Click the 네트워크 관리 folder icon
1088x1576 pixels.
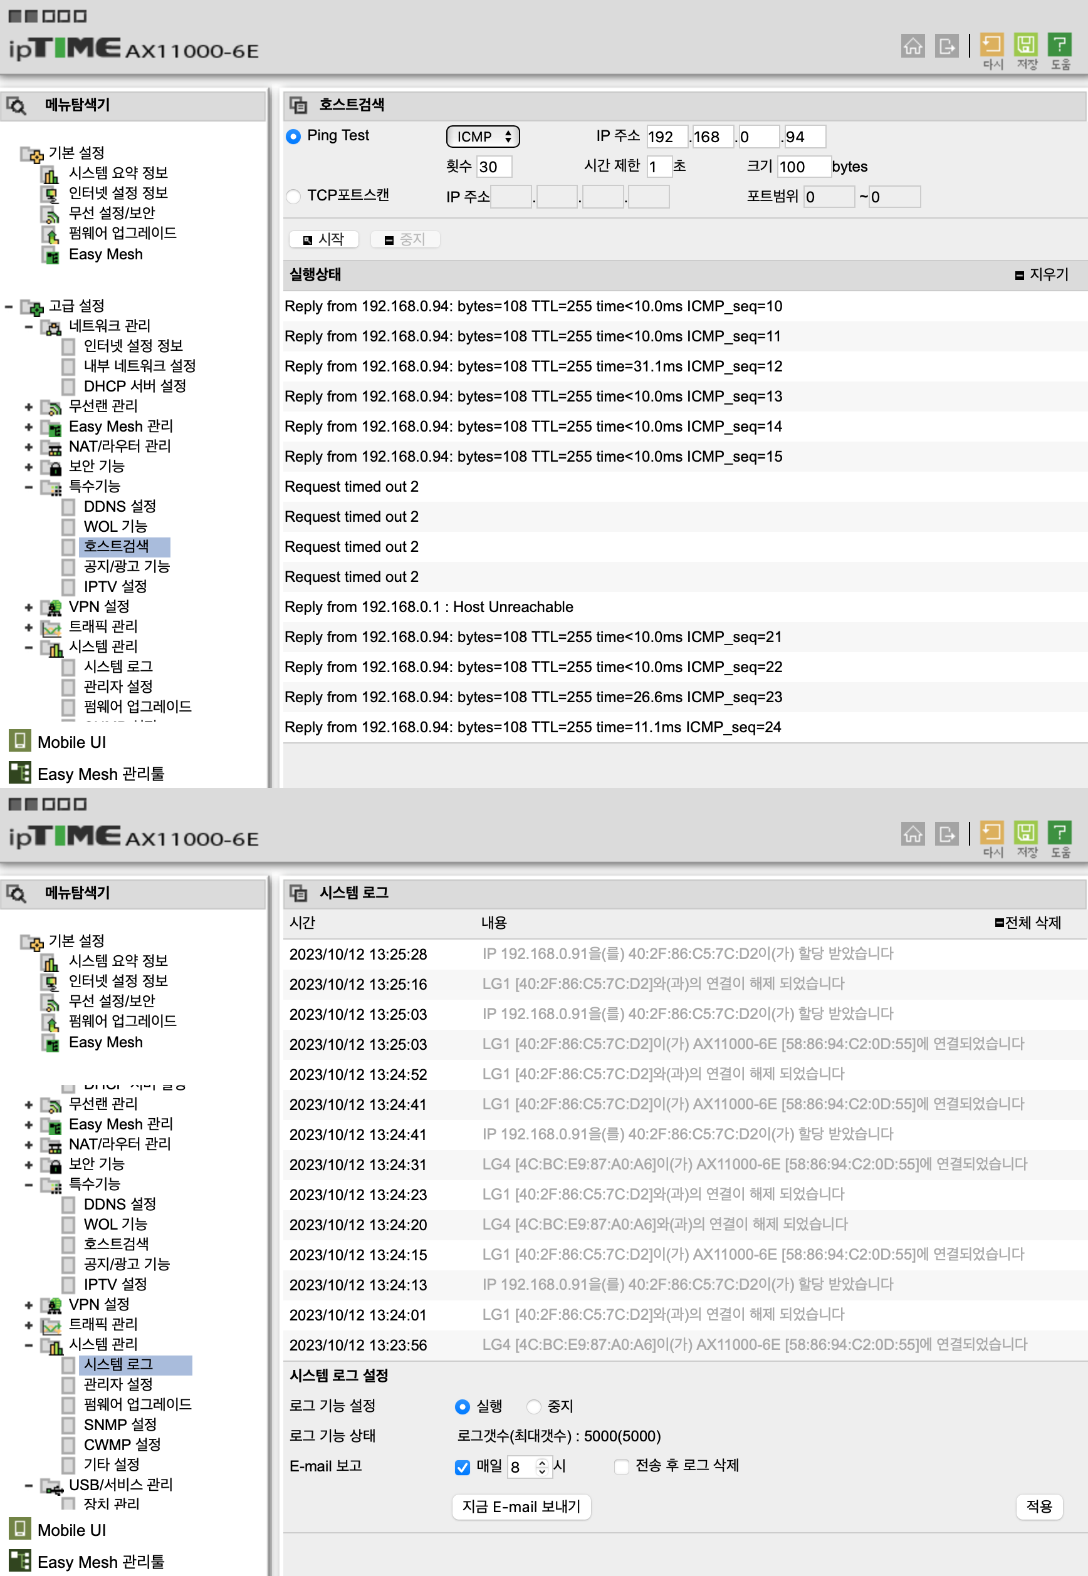click(x=51, y=327)
